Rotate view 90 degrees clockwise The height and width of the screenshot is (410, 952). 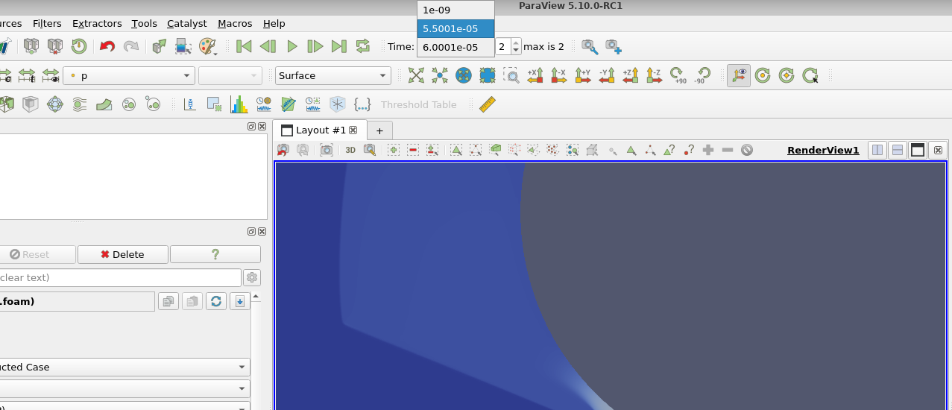point(678,75)
